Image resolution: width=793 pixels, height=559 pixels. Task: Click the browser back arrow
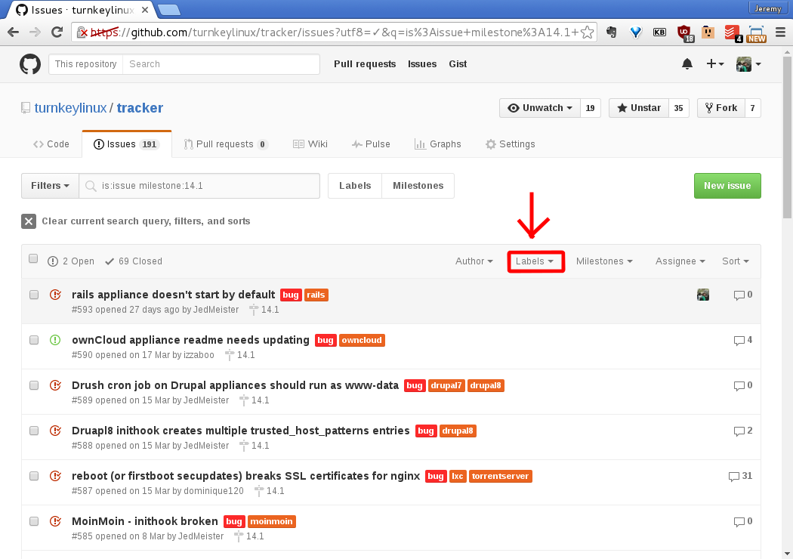click(13, 32)
